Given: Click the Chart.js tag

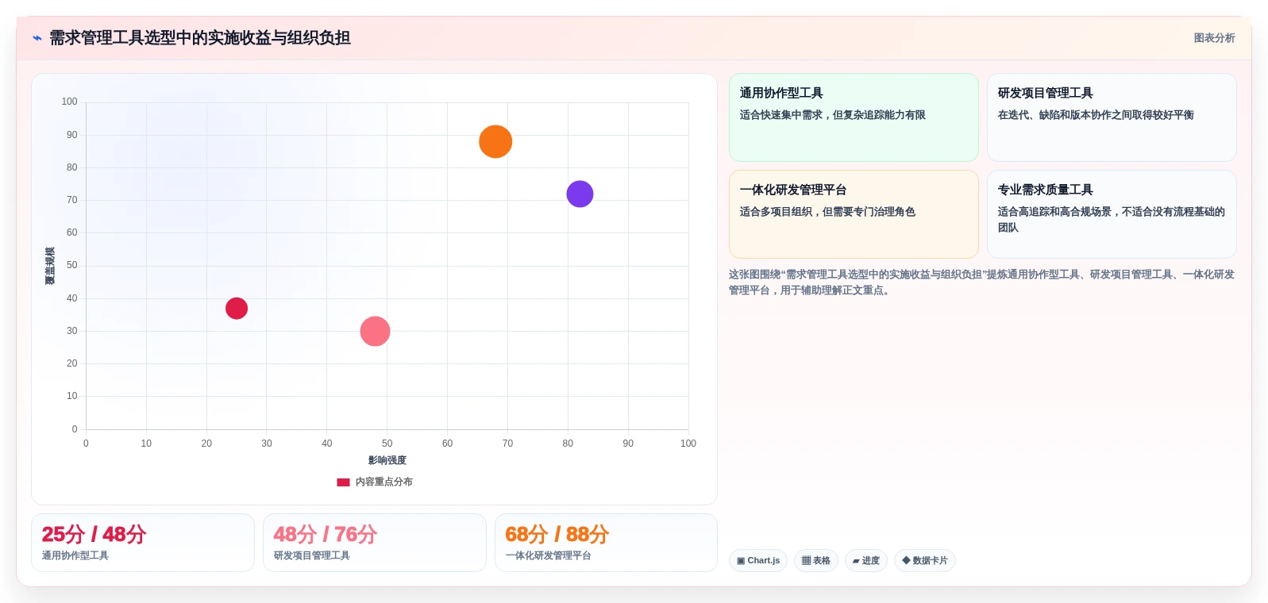Looking at the screenshot, I should (758, 560).
